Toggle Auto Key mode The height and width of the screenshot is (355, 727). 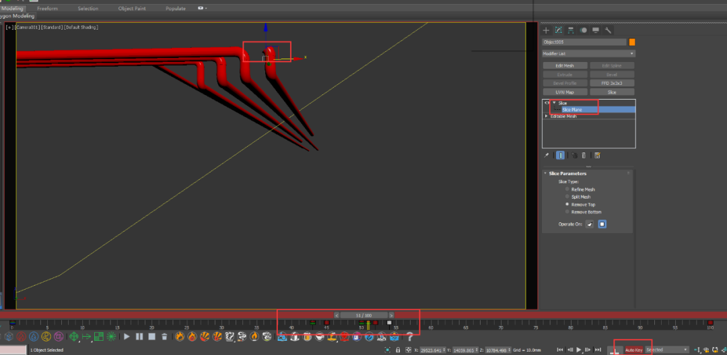point(633,350)
